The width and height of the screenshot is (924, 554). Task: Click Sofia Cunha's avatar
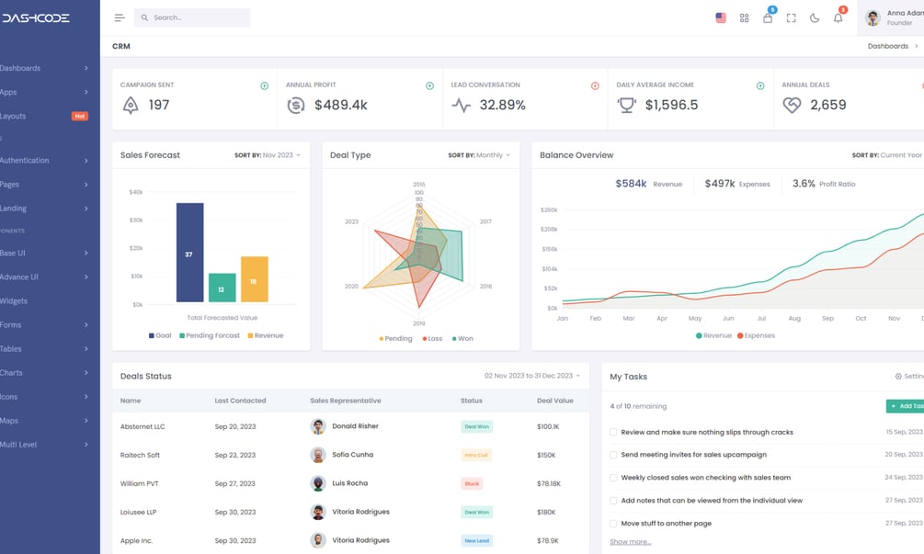pyautogui.click(x=318, y=455)
